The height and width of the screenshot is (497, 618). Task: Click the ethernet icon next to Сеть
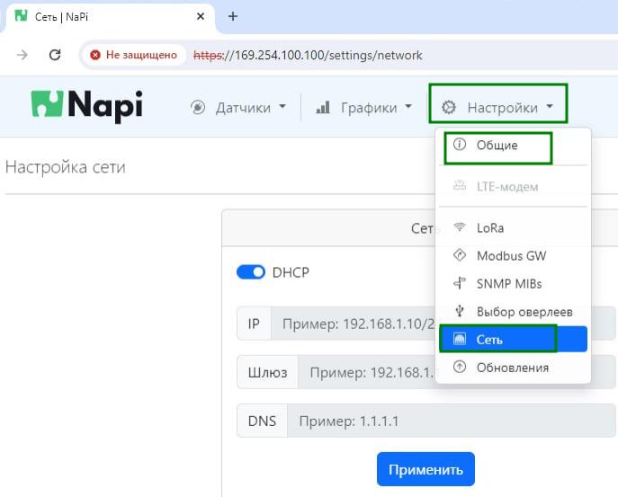[x=459, y=339]
